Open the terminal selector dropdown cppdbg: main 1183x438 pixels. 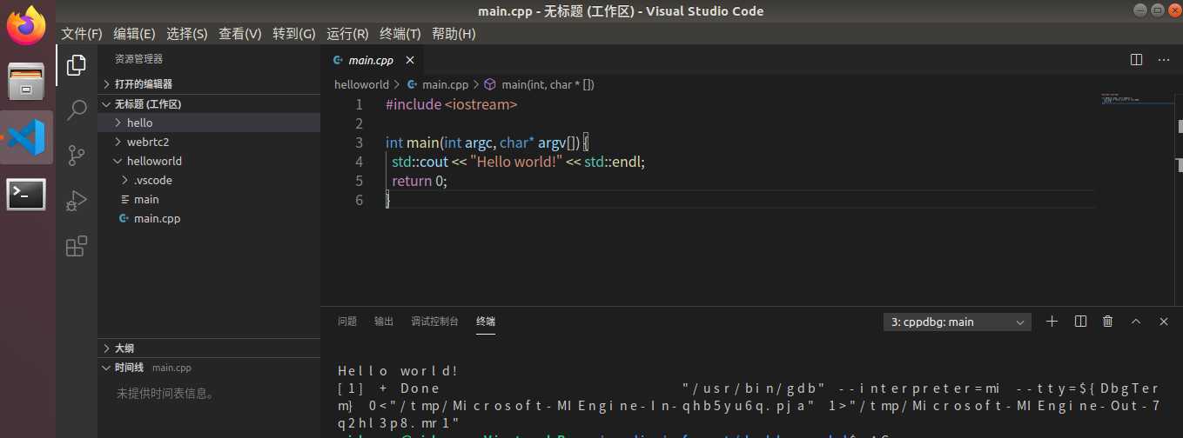click(957, 322)
